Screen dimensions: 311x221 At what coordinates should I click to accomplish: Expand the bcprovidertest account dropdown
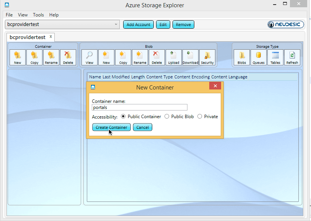116,24
